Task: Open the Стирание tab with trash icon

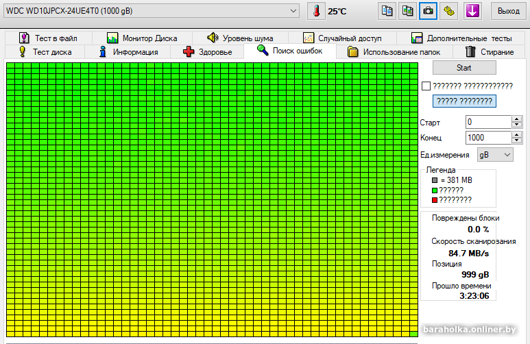Action: [489, 52]
